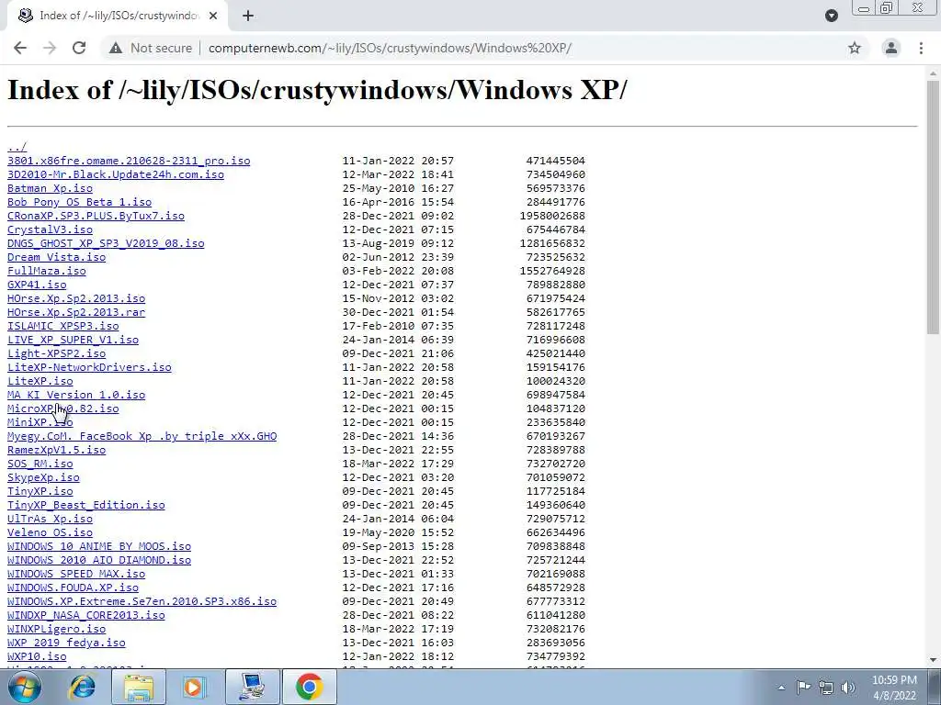
Task: Click TinyXP_Beast_Edition.iso link
Action: click(x=85, y=506)
